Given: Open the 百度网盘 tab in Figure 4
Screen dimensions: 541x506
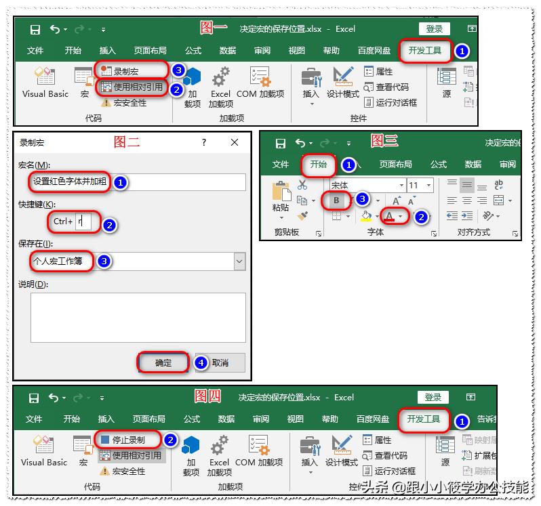Looking at the screenshot, I should pyautogui.click(x=373, y=419).
